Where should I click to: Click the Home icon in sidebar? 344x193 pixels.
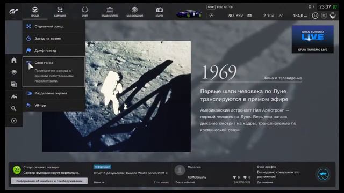pyautogui.click(x=14, y=60)
